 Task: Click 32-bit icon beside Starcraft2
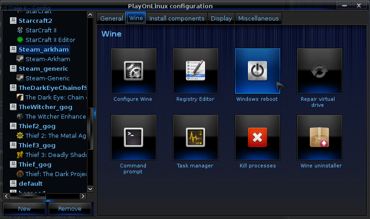13,21
